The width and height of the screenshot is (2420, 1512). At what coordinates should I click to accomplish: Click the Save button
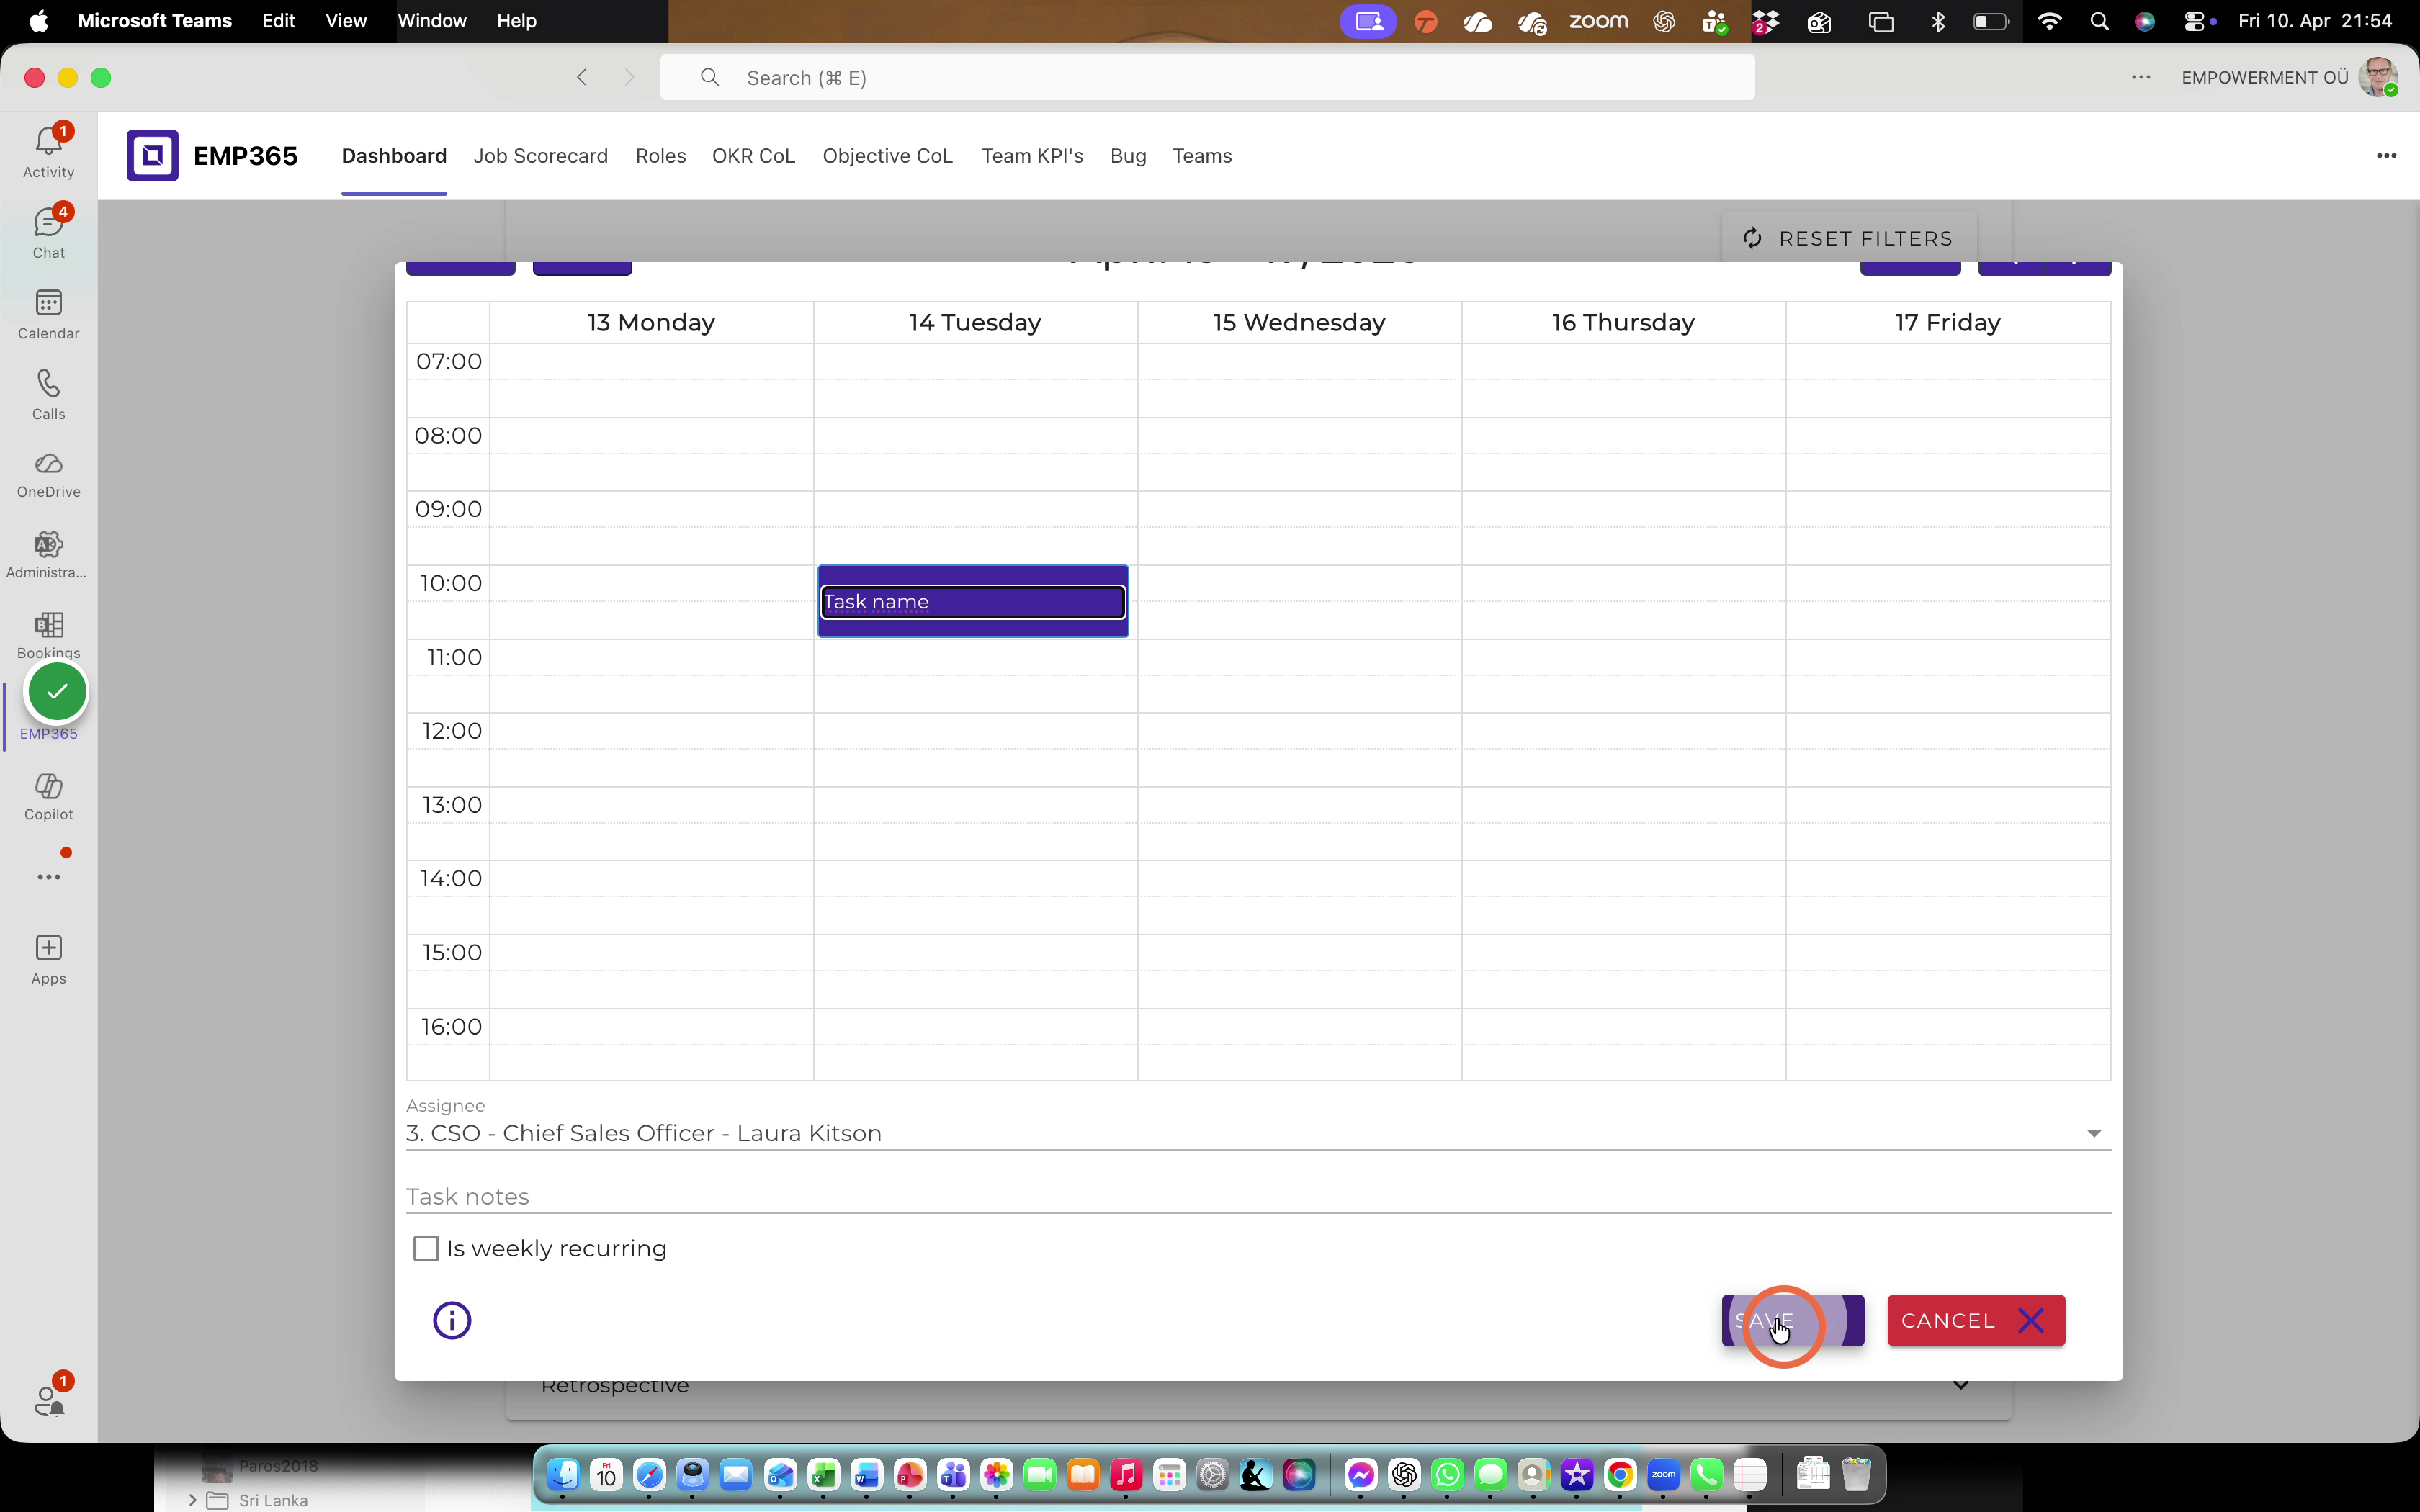[1792, 1320]
